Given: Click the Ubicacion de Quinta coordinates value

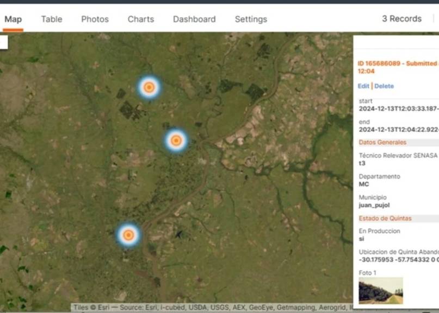Looking at the screenshot, I should tap(397, 260).
